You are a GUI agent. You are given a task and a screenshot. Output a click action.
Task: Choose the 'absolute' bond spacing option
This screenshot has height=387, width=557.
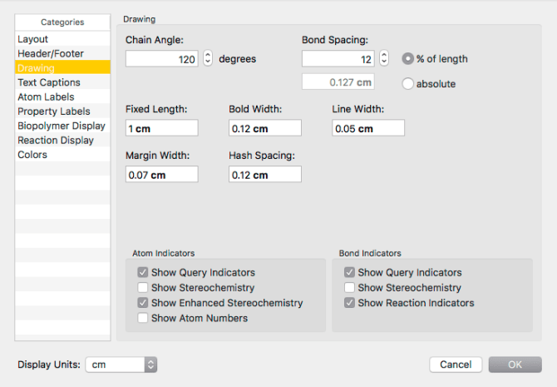[408, 83]
